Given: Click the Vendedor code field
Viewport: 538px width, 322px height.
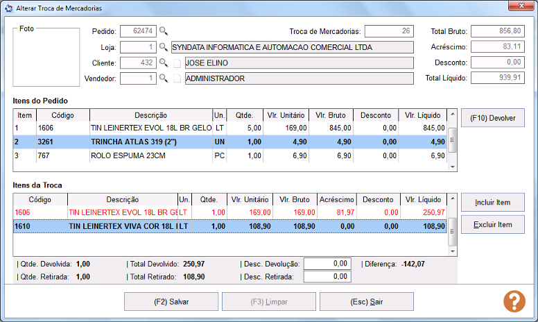Looking at the screenshot, I should click(x=138, y=78).
